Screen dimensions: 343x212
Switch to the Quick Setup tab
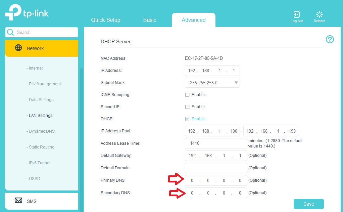coord(105,20)
